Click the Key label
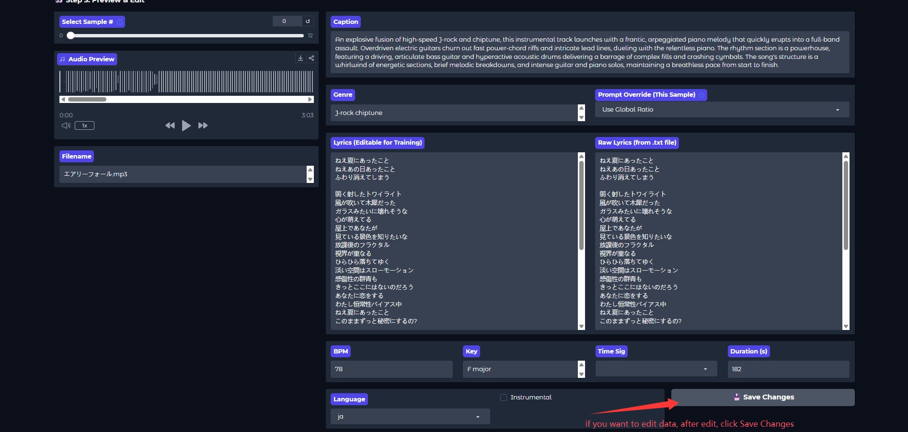 coord(471,352)
